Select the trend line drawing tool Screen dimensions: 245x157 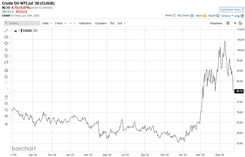point(6,31)
